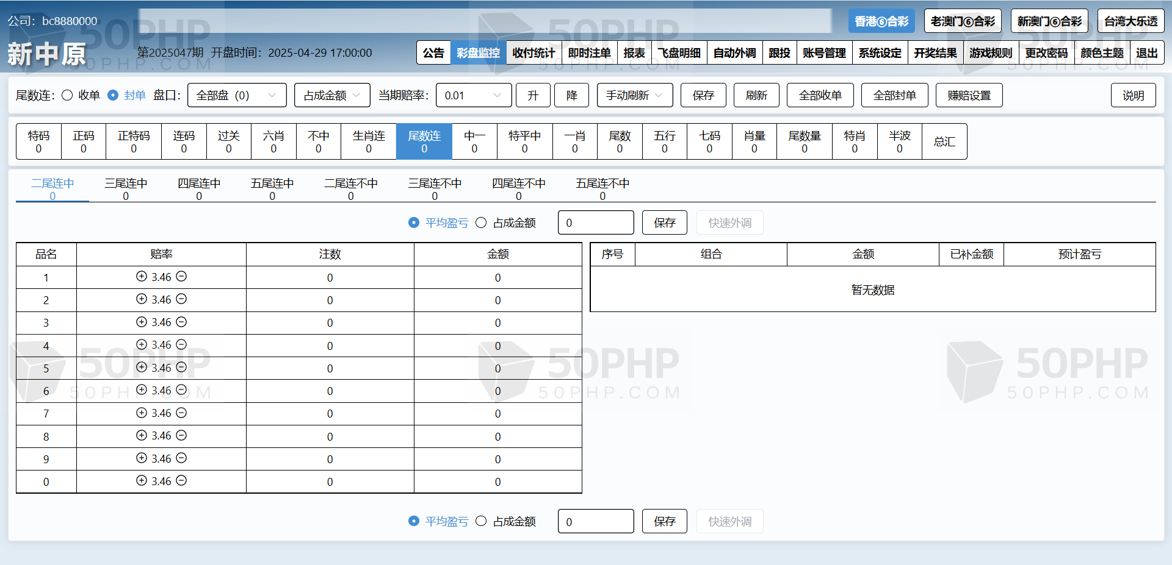The width and height of the screenshot is (1172, 565).
Task: Open the 手动刷新 refresh mode dropdown
Action: pos(634,95)
